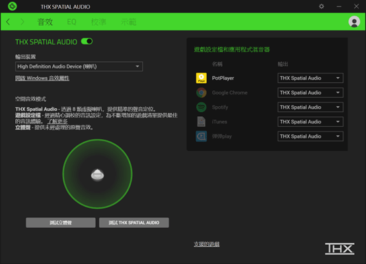Click the Spotify app icon

pyautogui.click(x=201, y=107)
